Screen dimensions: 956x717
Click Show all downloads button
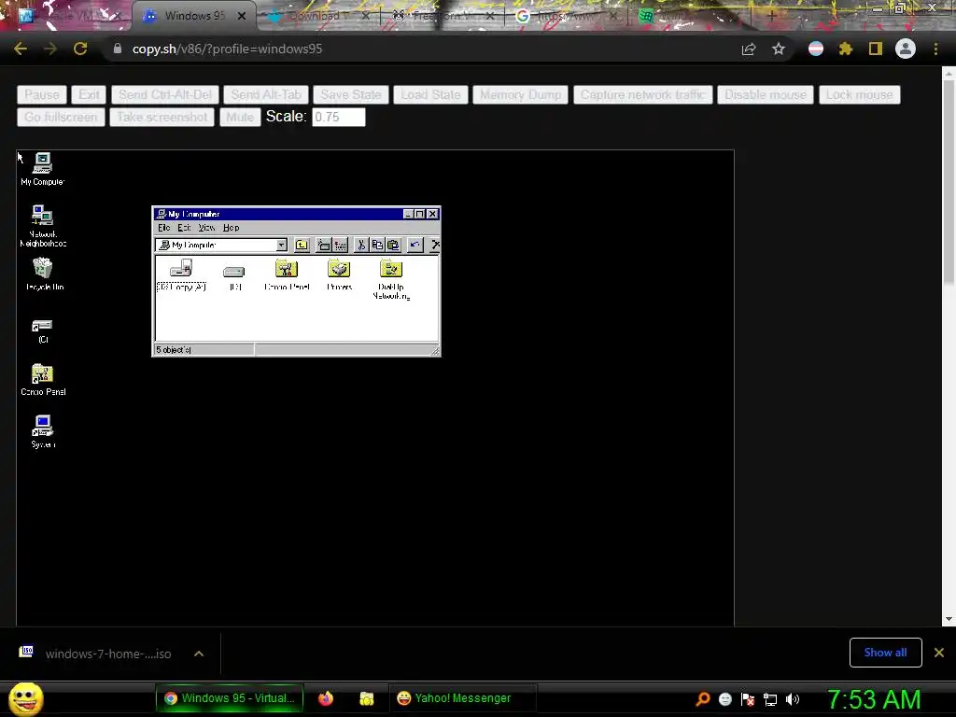tap(885, 653)
